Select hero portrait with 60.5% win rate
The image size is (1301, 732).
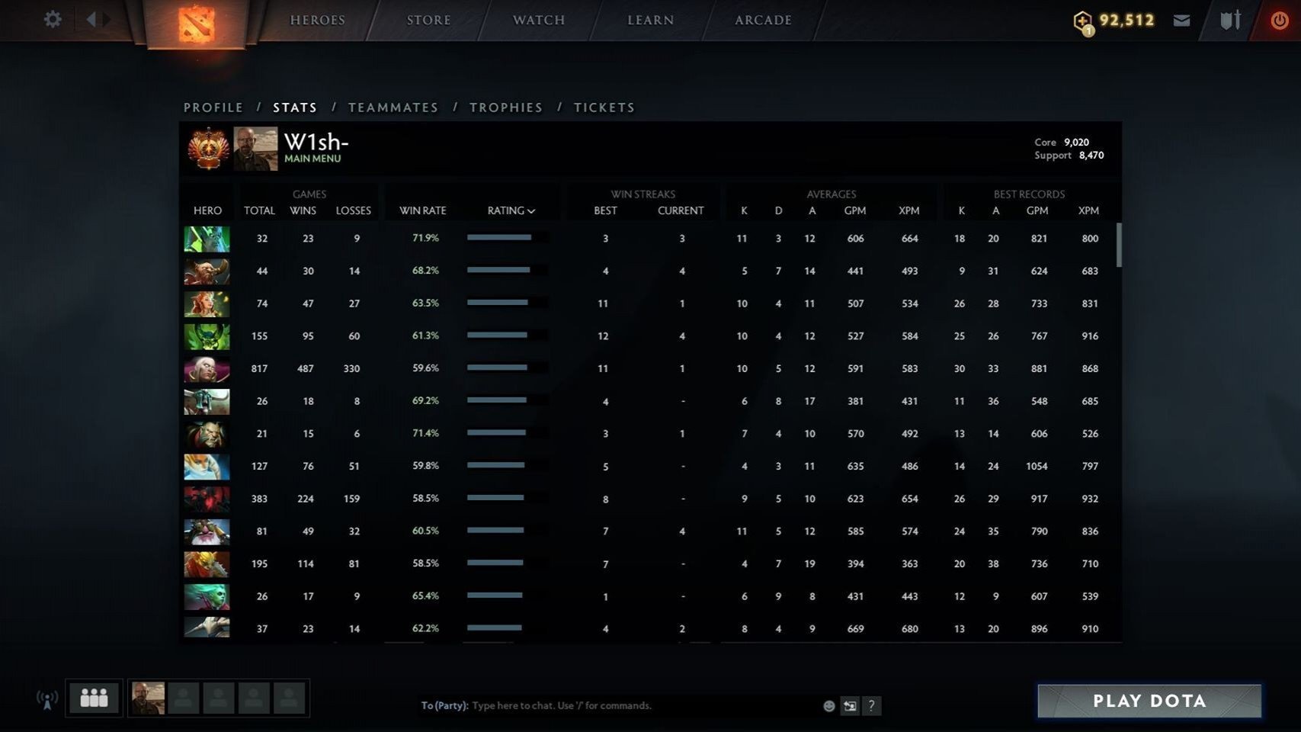click(207, 531)
